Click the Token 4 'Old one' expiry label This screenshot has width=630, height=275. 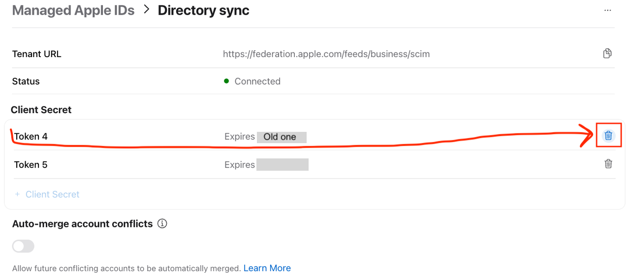281,137
